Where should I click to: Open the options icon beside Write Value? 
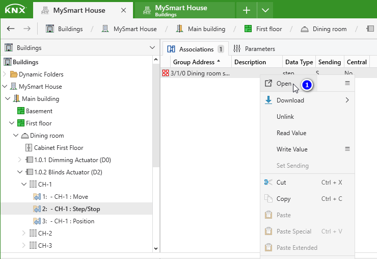(x=347, y=149)
